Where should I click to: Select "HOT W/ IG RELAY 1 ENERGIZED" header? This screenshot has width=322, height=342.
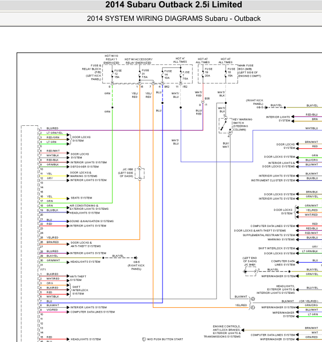[111, 59]
